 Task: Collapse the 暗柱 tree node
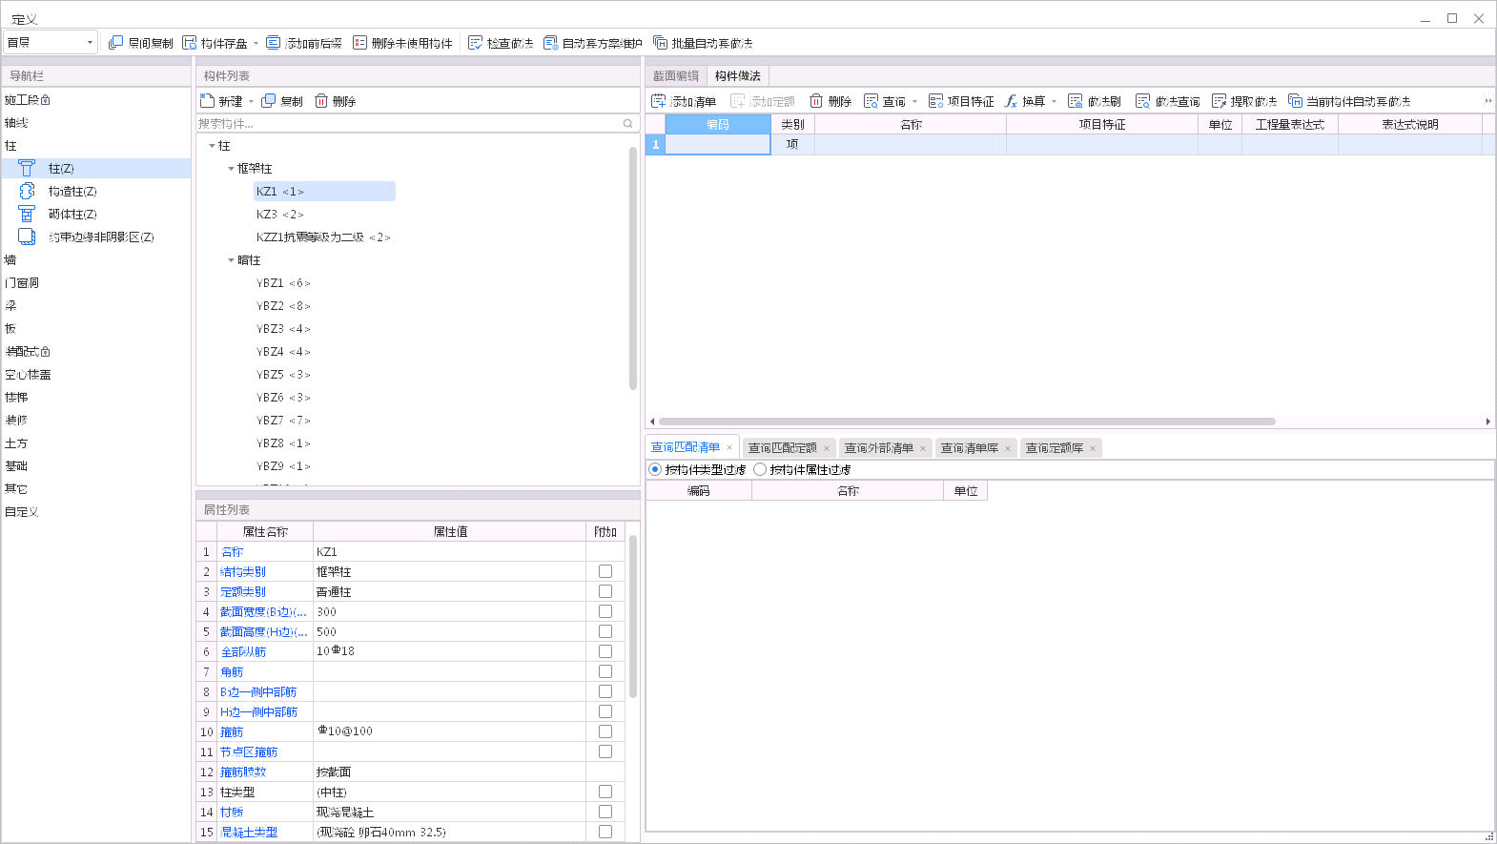click(x=231, y=260)
